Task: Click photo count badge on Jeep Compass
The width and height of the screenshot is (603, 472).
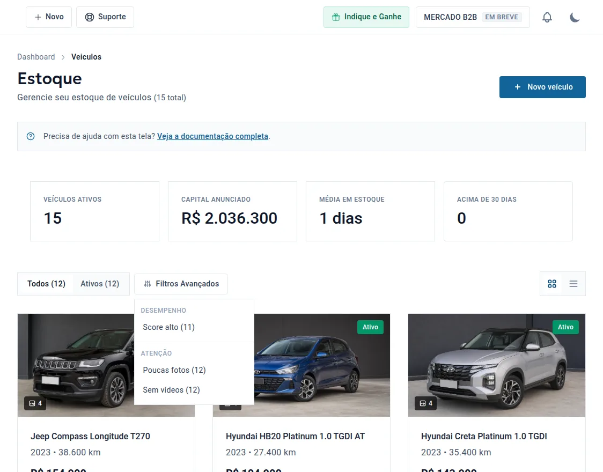Action: 35,403
